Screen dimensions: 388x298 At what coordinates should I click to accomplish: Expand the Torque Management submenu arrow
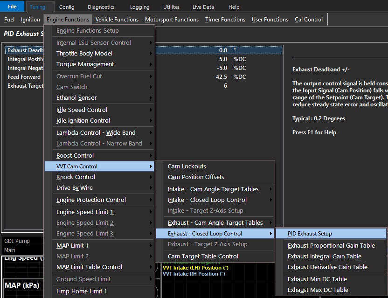(151, 64)
